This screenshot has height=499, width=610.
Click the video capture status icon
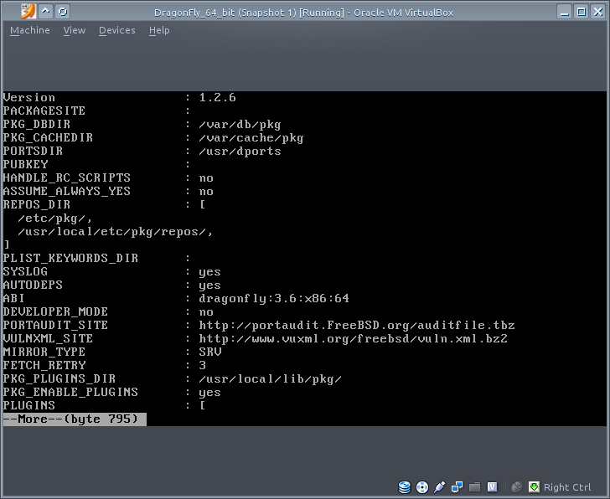click(x=493, y=487)
